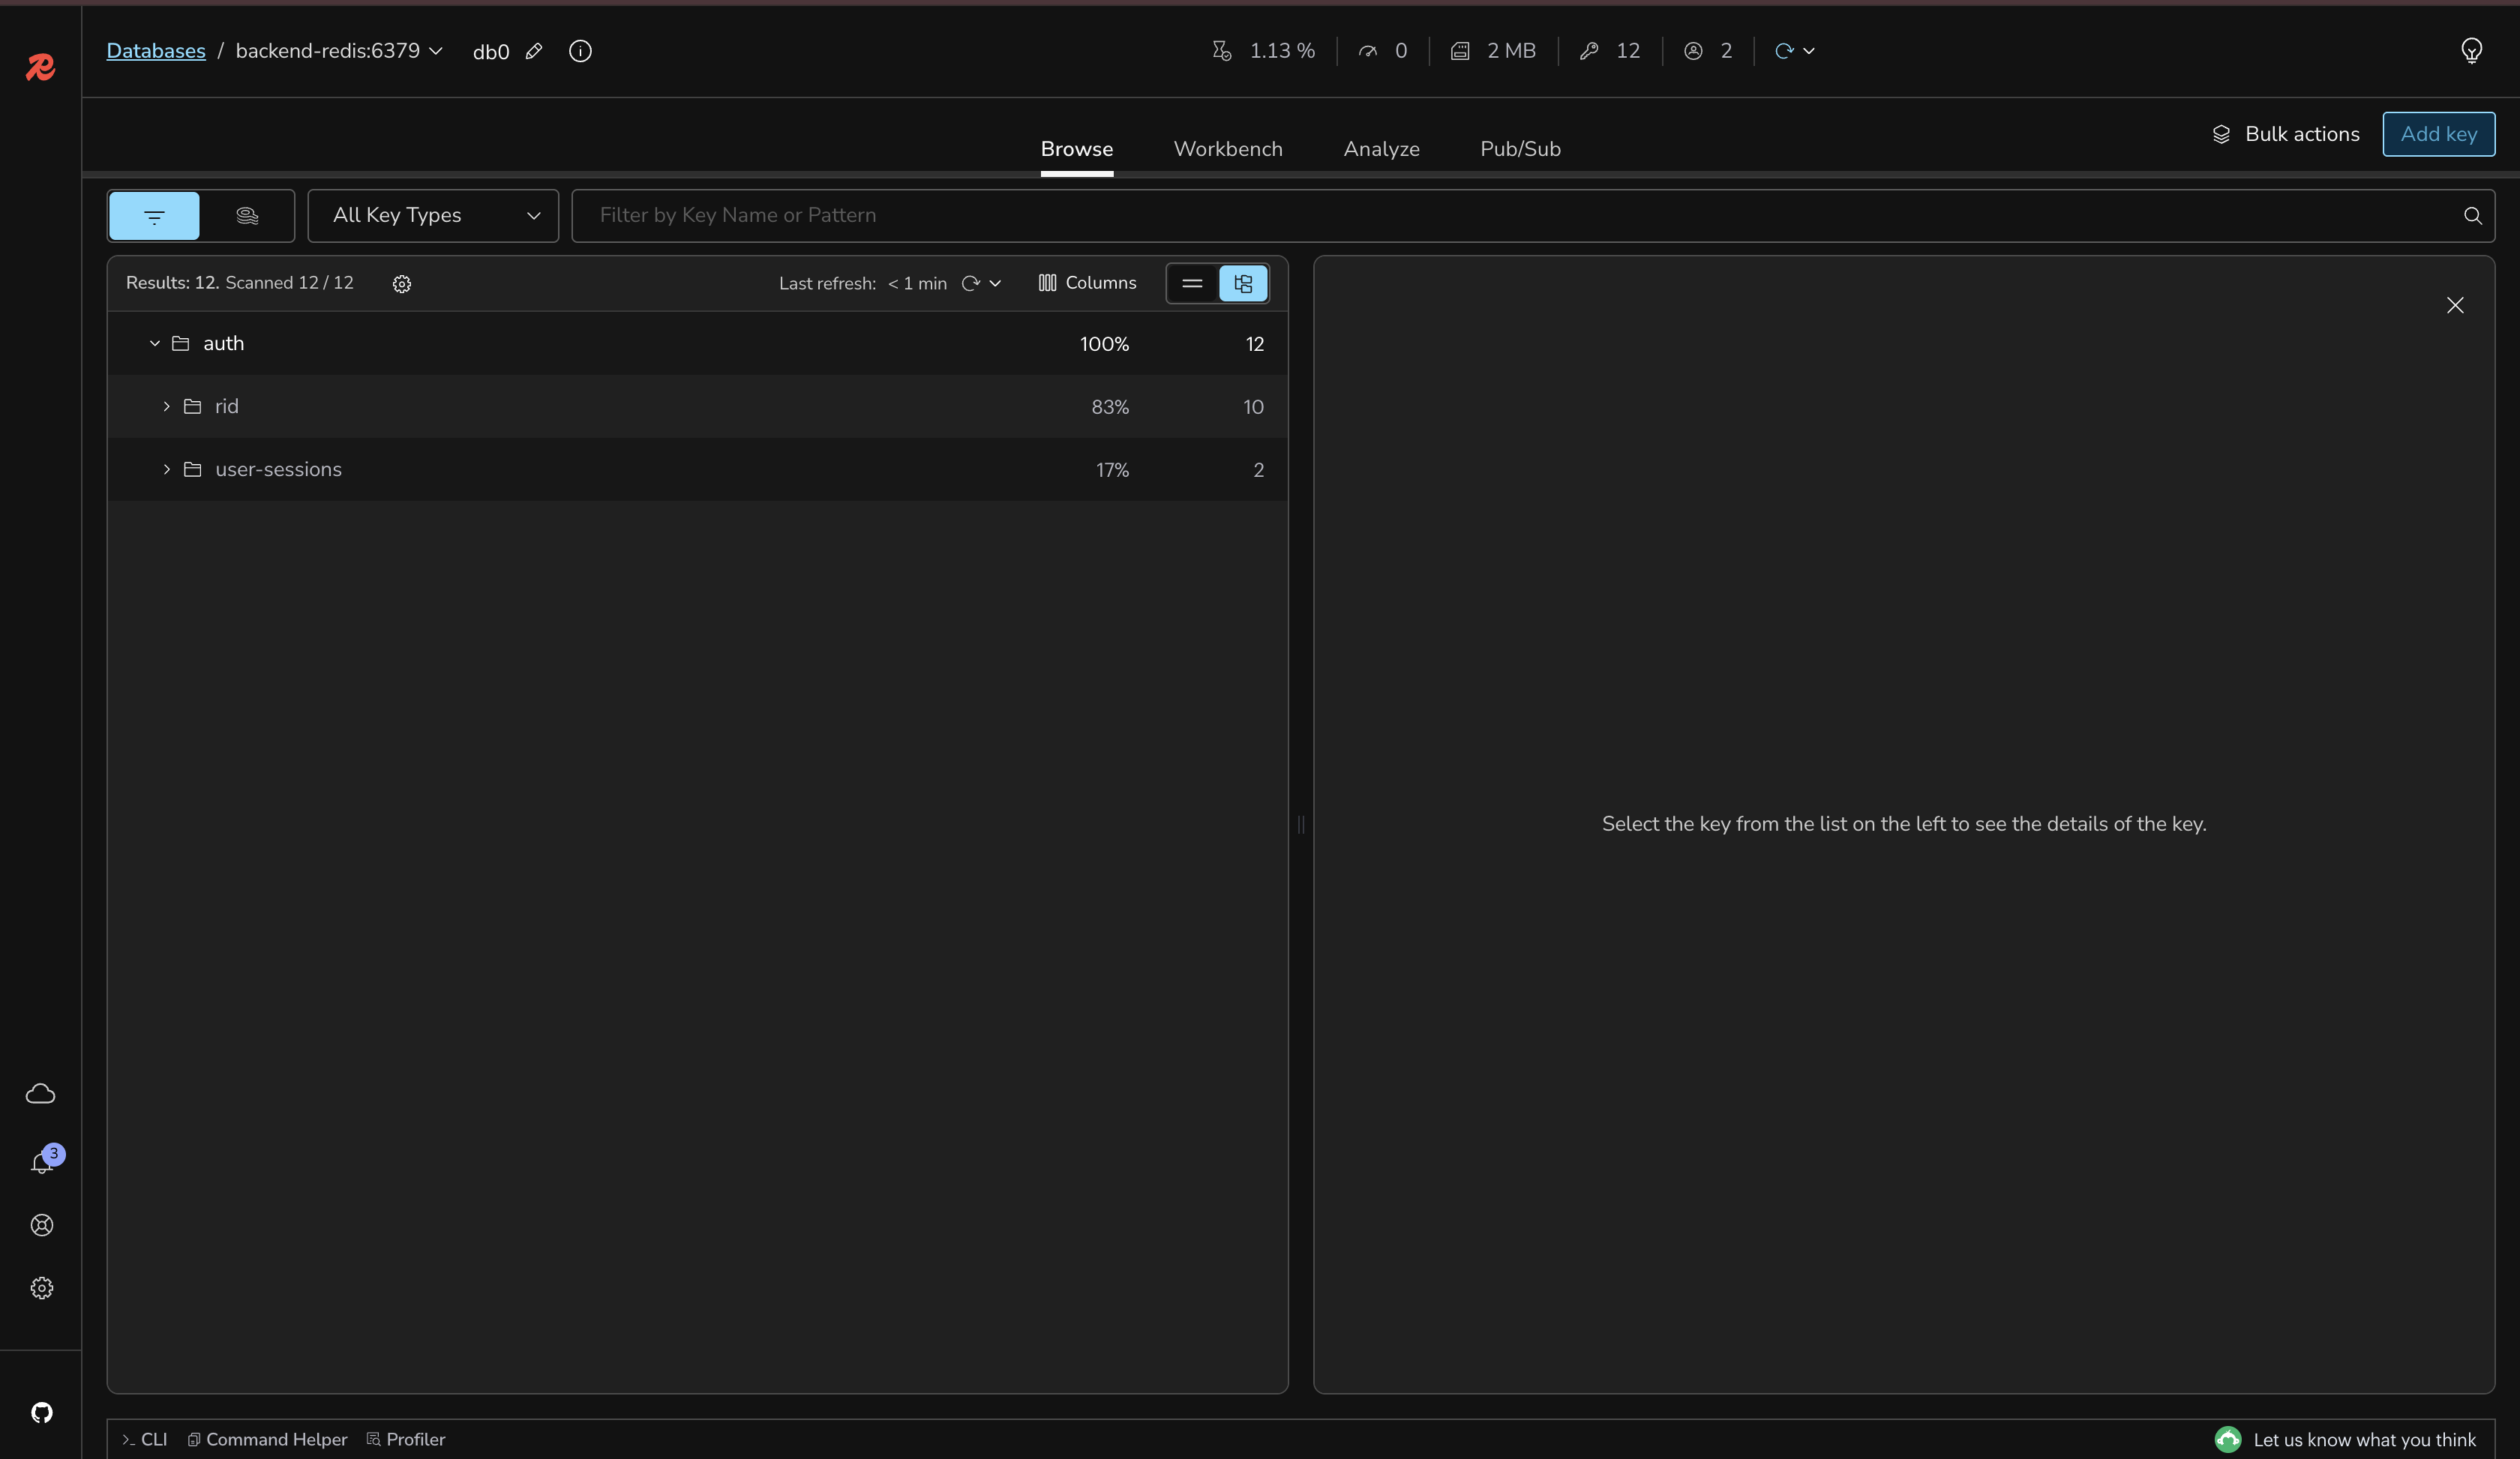Toggle Search by Values of Keys mode

[x=247, y=216]
